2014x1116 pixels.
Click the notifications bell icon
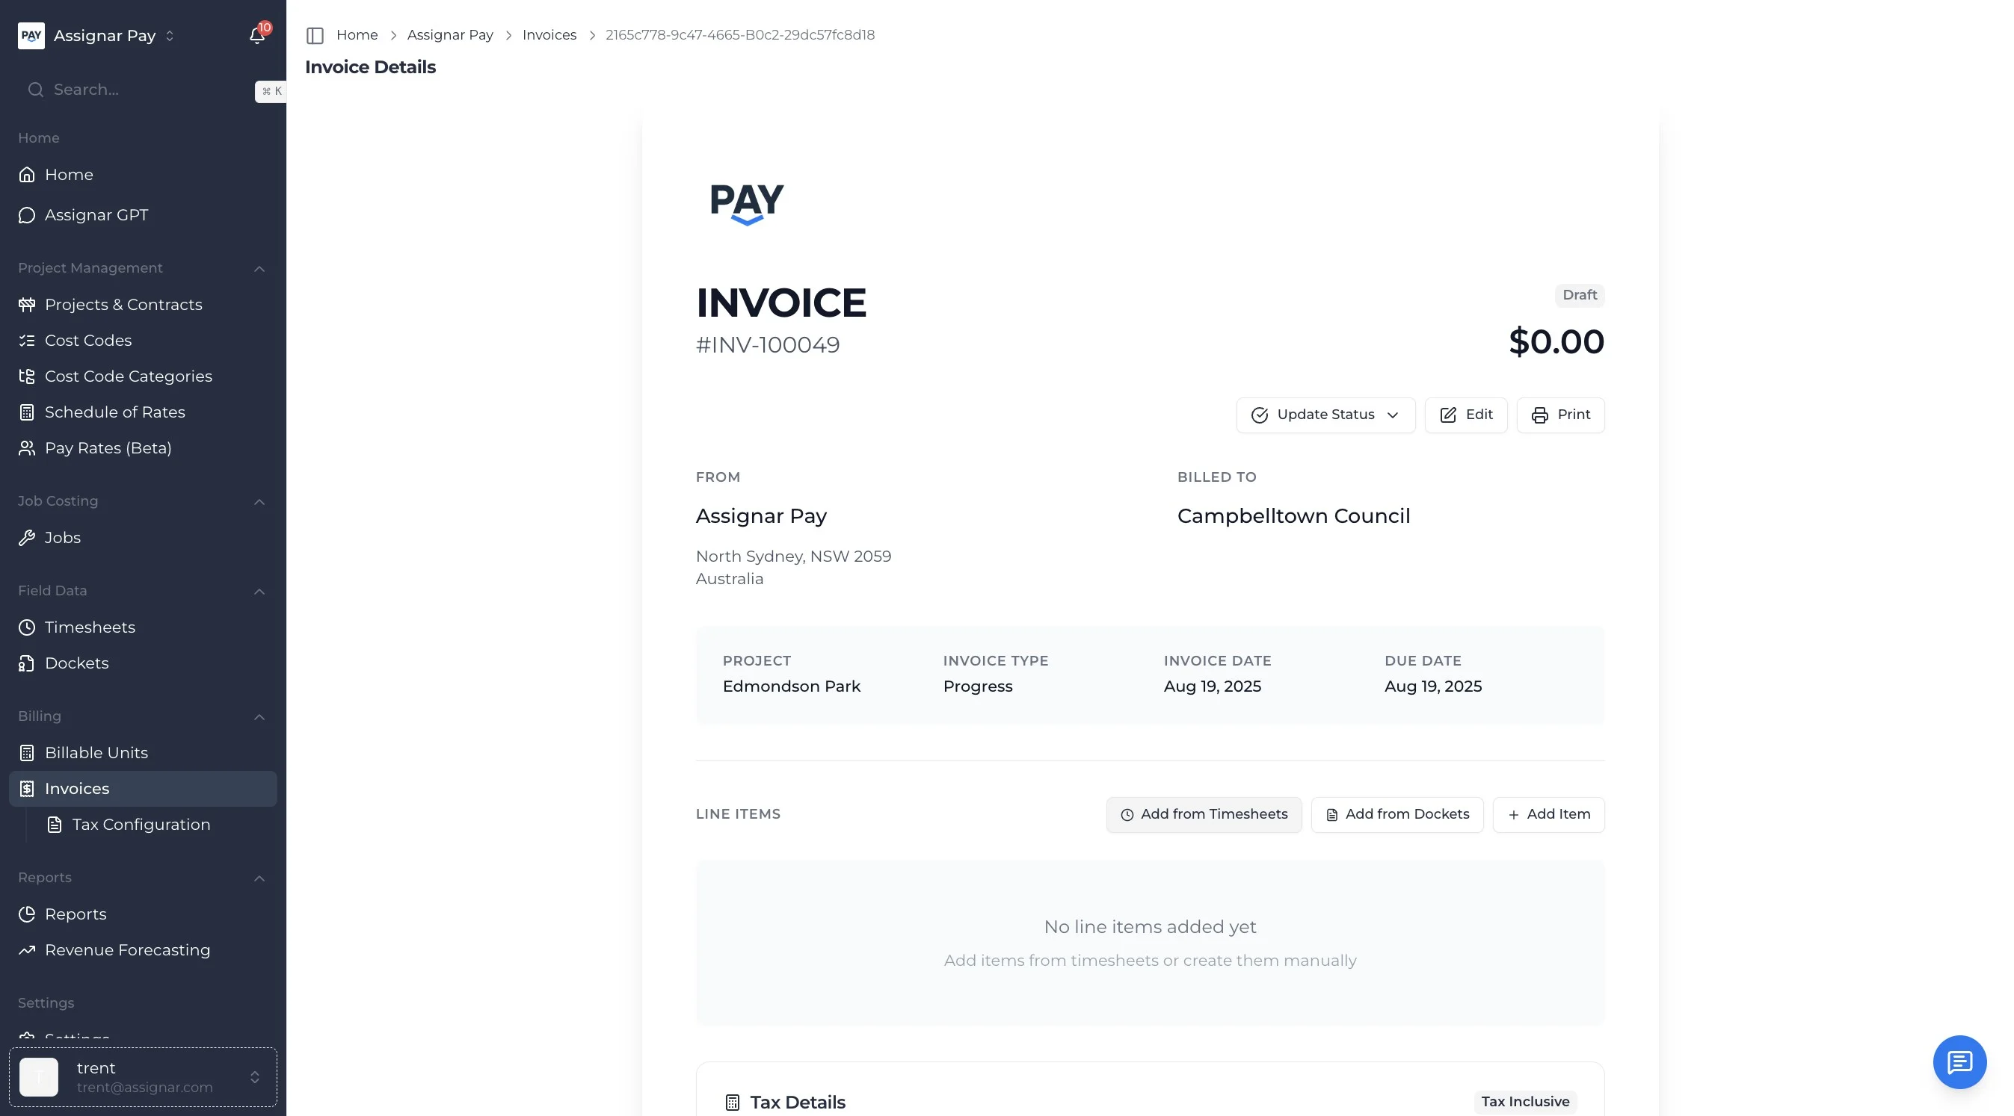point(256,35)
